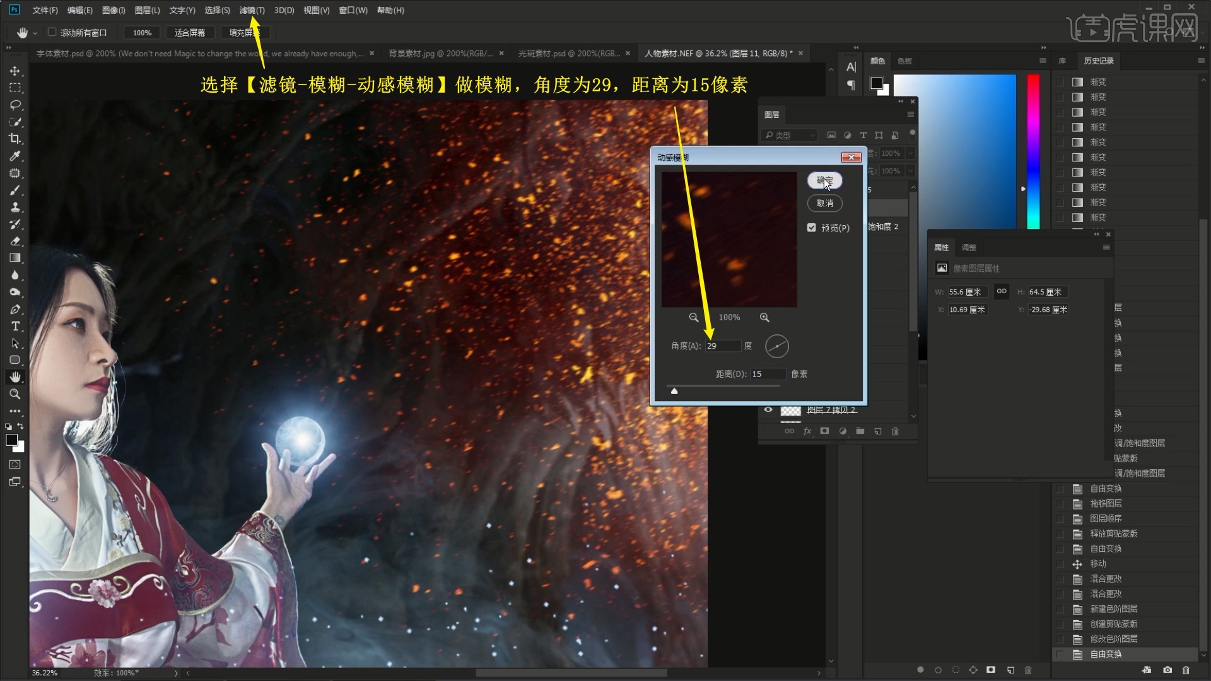This screenshot has height=681, width=1211.
Task: Switch to the 背景素材.jpg document tab
Action: (x=440, y=54)
